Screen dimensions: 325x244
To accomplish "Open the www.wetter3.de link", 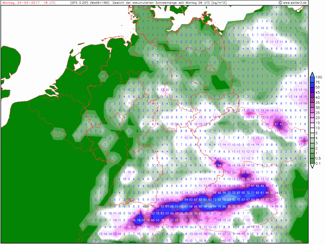I will [x=295, y=3].
